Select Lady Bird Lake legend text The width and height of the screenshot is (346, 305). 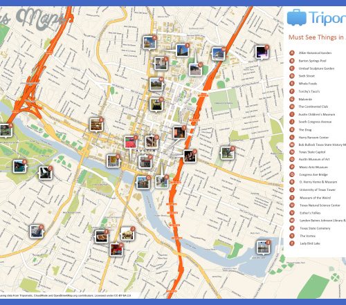point(310,243)
